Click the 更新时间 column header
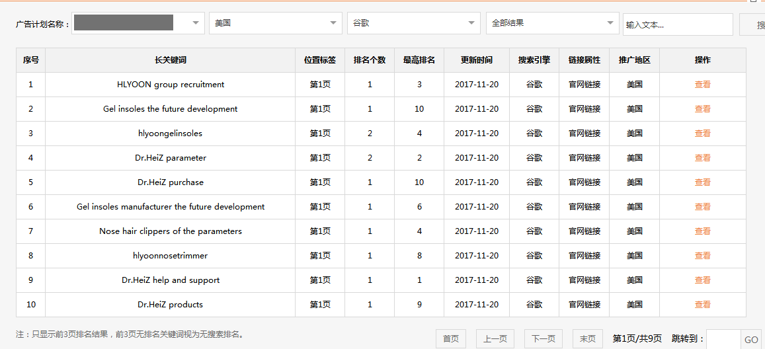The image size is (765, 349). [x=477, y=60]
